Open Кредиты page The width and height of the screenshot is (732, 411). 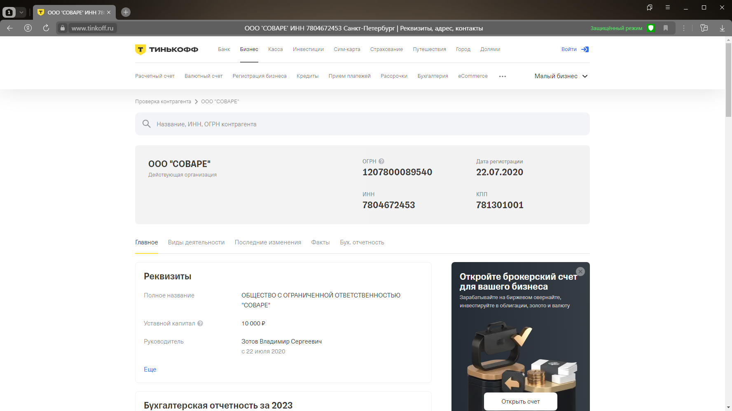(308, 76)
